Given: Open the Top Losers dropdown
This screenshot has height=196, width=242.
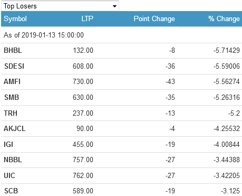Looking at the screenshot, I should click(60, 6).
